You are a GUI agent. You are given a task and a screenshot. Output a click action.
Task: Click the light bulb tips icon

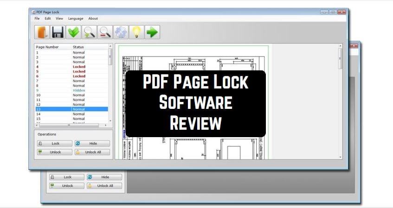[x=136, y=32]
